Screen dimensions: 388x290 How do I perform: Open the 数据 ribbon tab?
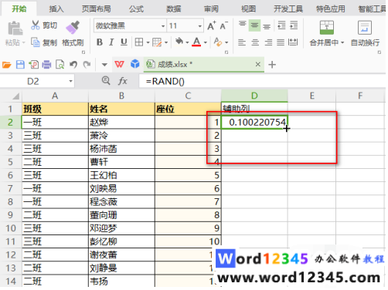pyautogui.click(x=173, y=8)
